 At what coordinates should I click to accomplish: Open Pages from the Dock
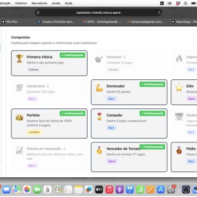click(x=150, y=190)
